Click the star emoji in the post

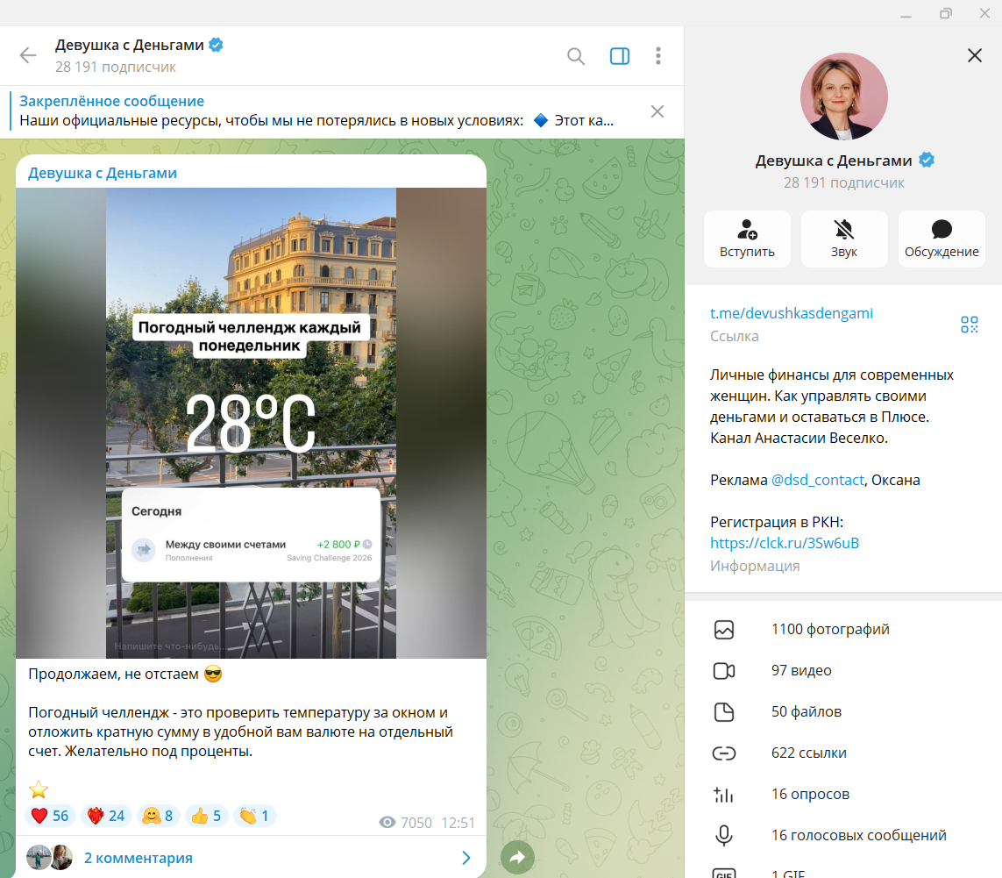pos(39,789)
